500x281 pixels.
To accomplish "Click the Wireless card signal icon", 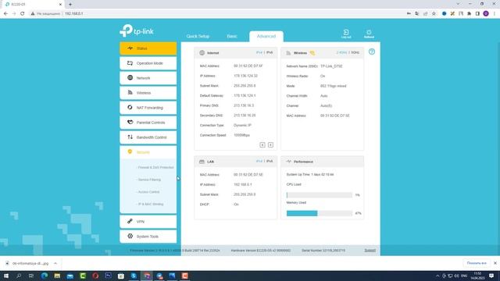I will click(288, 53).
